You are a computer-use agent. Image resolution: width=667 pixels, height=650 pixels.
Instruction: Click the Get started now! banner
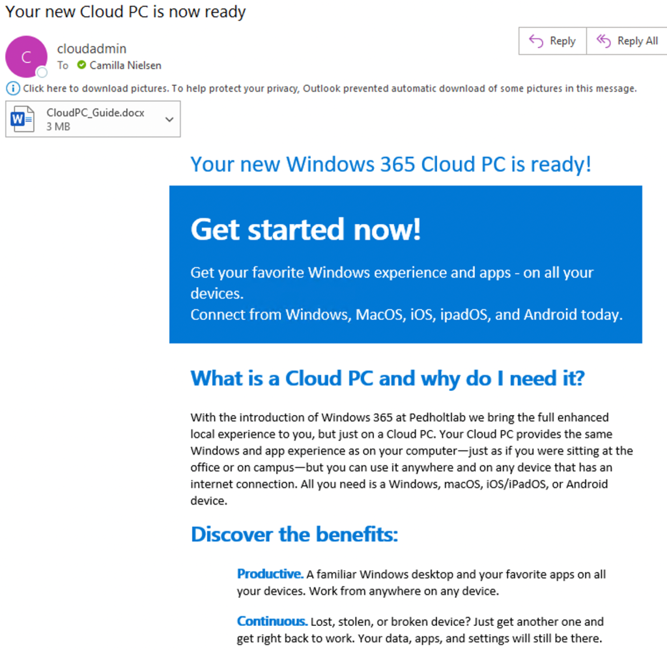405,264
